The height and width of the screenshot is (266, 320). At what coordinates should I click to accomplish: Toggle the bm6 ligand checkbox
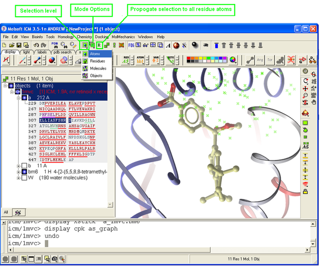[24, 172]
